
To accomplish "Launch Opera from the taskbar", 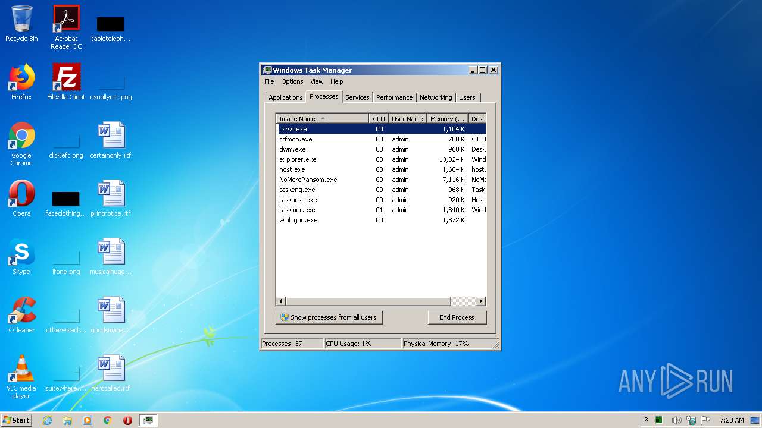I will pos(127,420).
